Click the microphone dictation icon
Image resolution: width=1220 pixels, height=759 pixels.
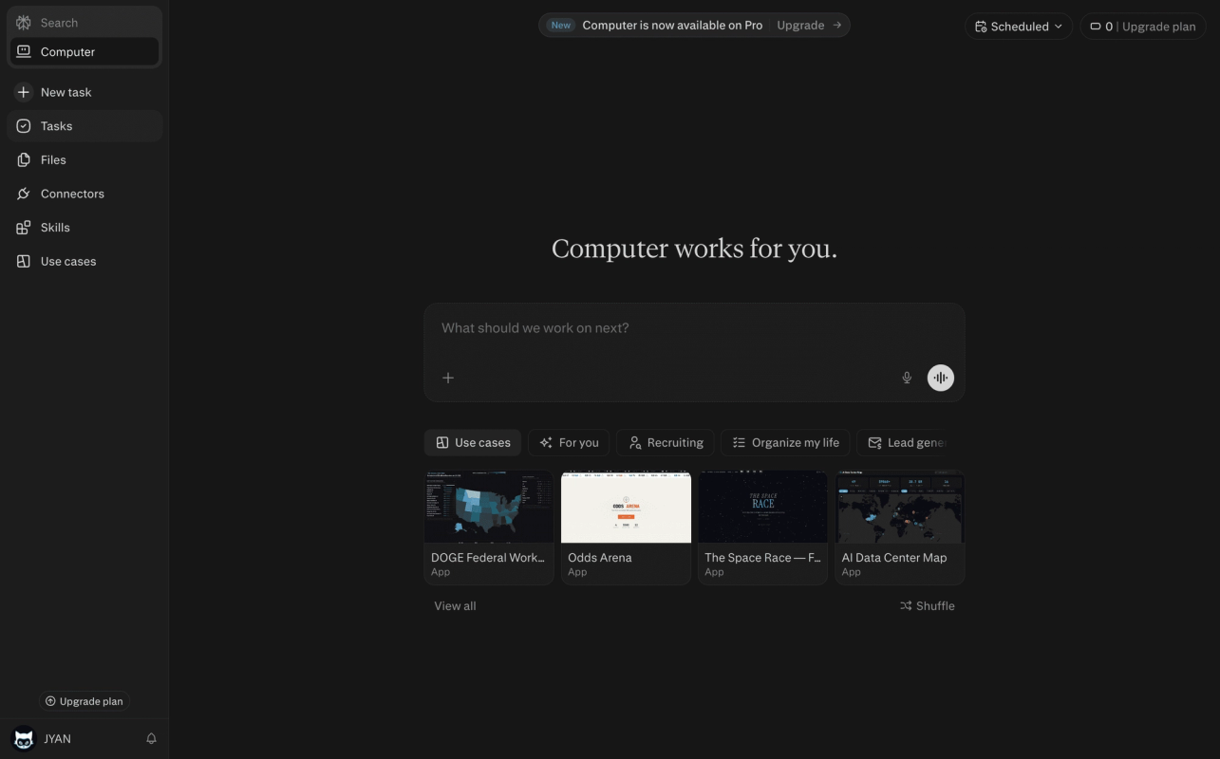[907, 378]
